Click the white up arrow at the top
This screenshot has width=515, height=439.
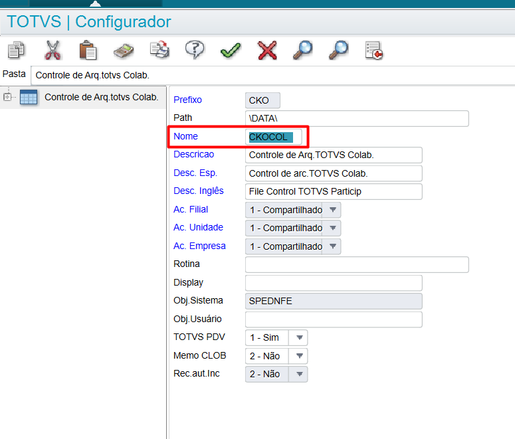(x=95, y=3)
